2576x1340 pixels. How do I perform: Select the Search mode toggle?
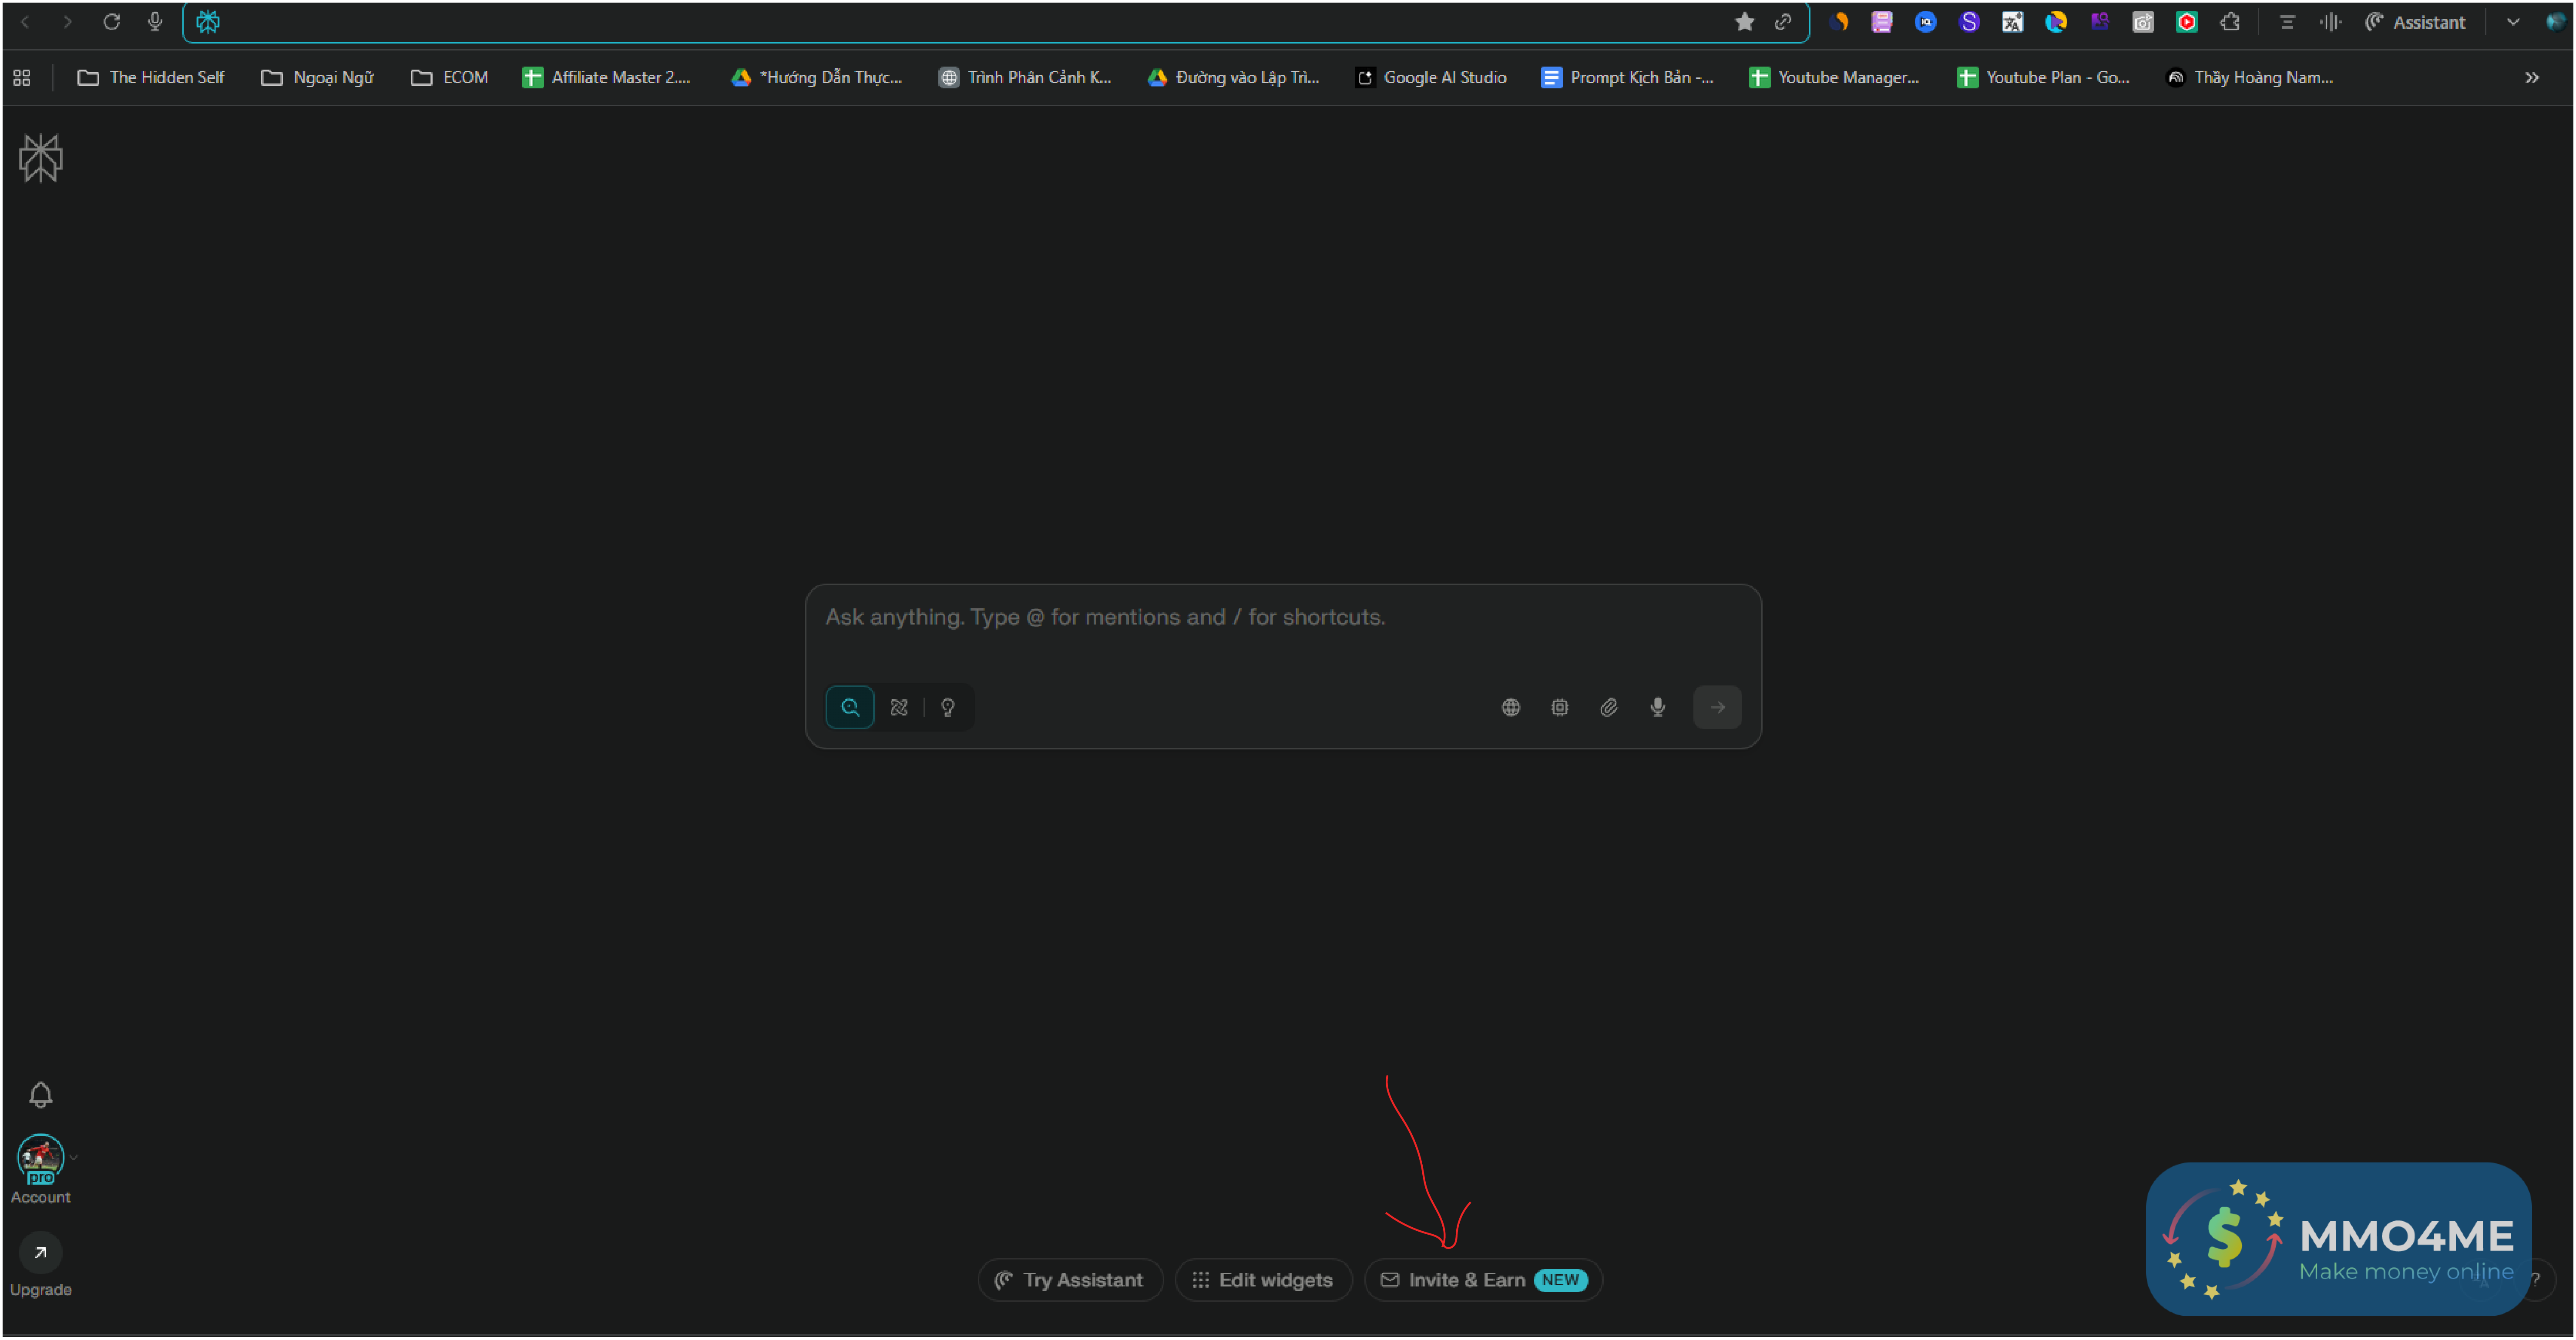(x=850, y=708)
